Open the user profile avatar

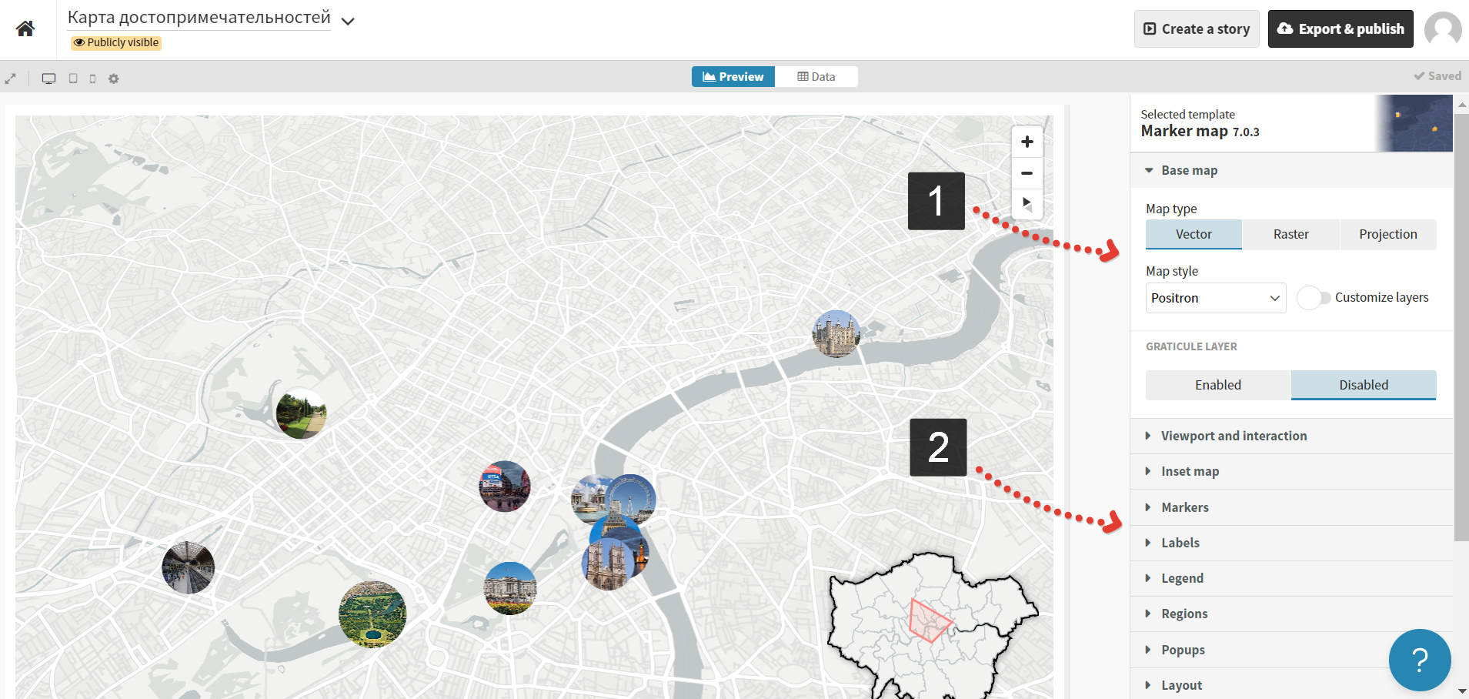point(1442,29)
